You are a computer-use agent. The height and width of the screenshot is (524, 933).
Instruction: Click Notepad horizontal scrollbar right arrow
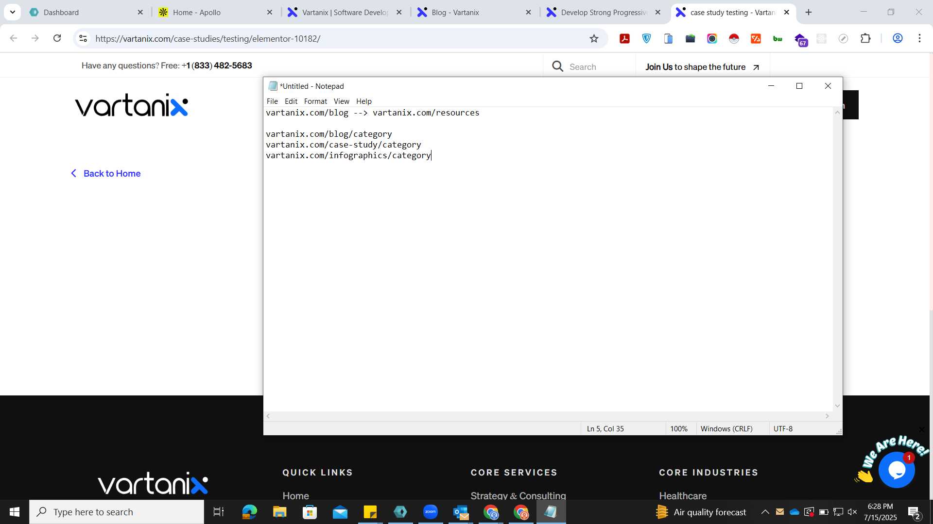click(x=827, y=416)
